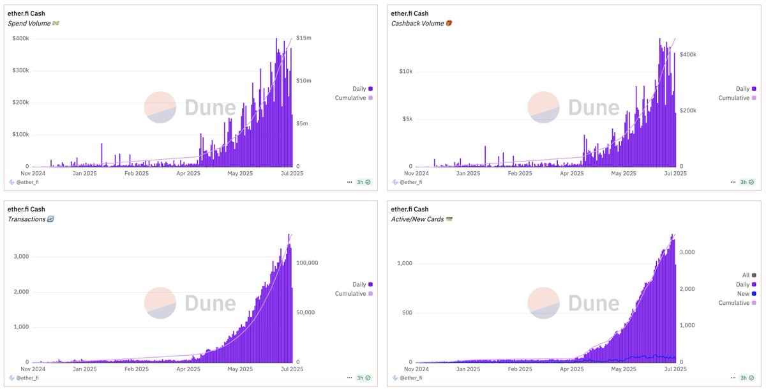766x391 pixels.
Task: Click the 3h refresh badge on Spend Volume
Action: [364, 182]
